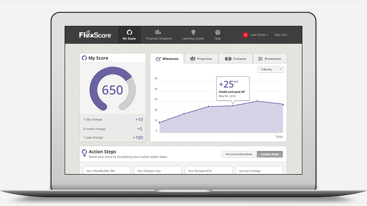The height and width of the screenshot is (206, 367).
Task: Select the Custom Order toggle
Action: click(270, 154)
